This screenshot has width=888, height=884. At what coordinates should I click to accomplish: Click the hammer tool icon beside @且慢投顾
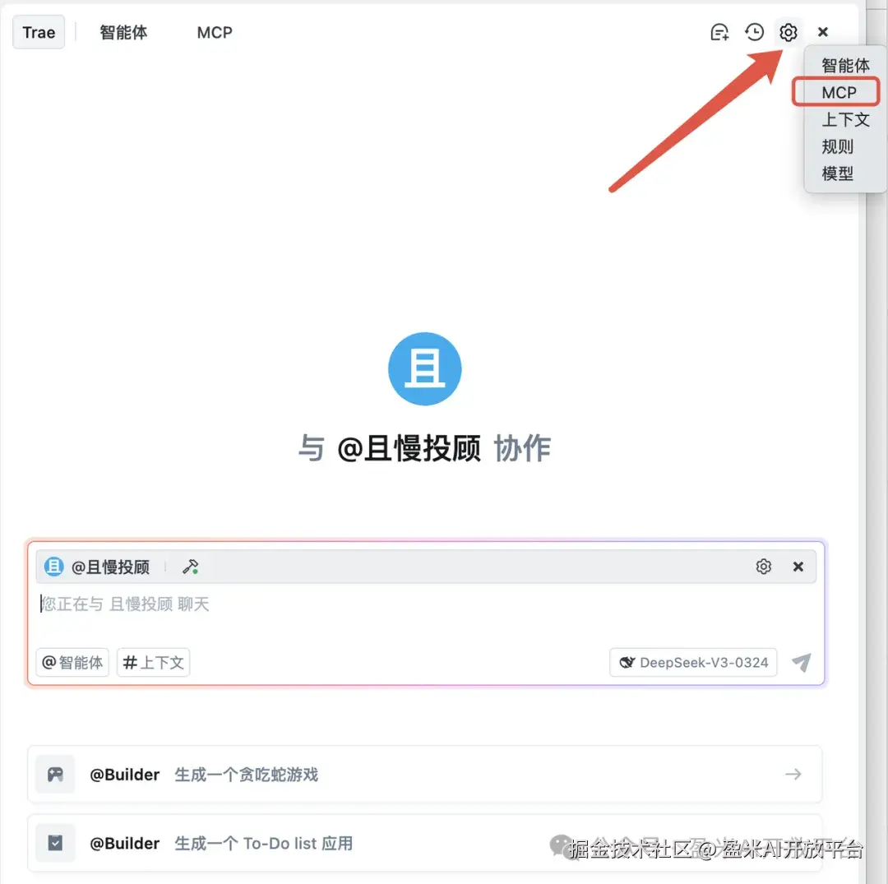(189, 566)
